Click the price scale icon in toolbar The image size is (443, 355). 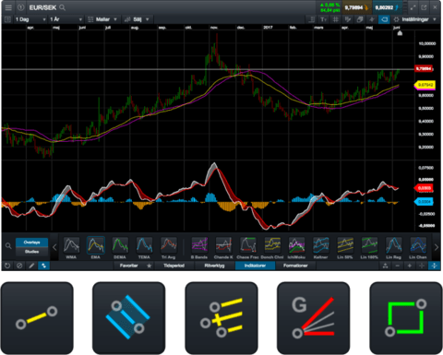point(311,19)
